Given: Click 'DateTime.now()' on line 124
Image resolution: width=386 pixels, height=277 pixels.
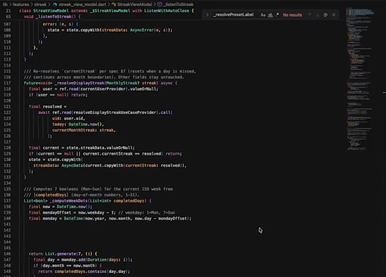Looking at the screenshot, I should (85, 124).
